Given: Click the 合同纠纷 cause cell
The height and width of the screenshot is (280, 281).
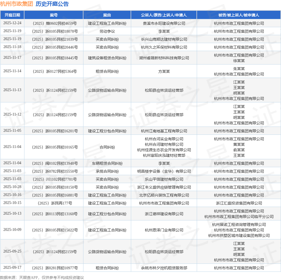Looking at the screenshot, I should [x=107, y=147].
